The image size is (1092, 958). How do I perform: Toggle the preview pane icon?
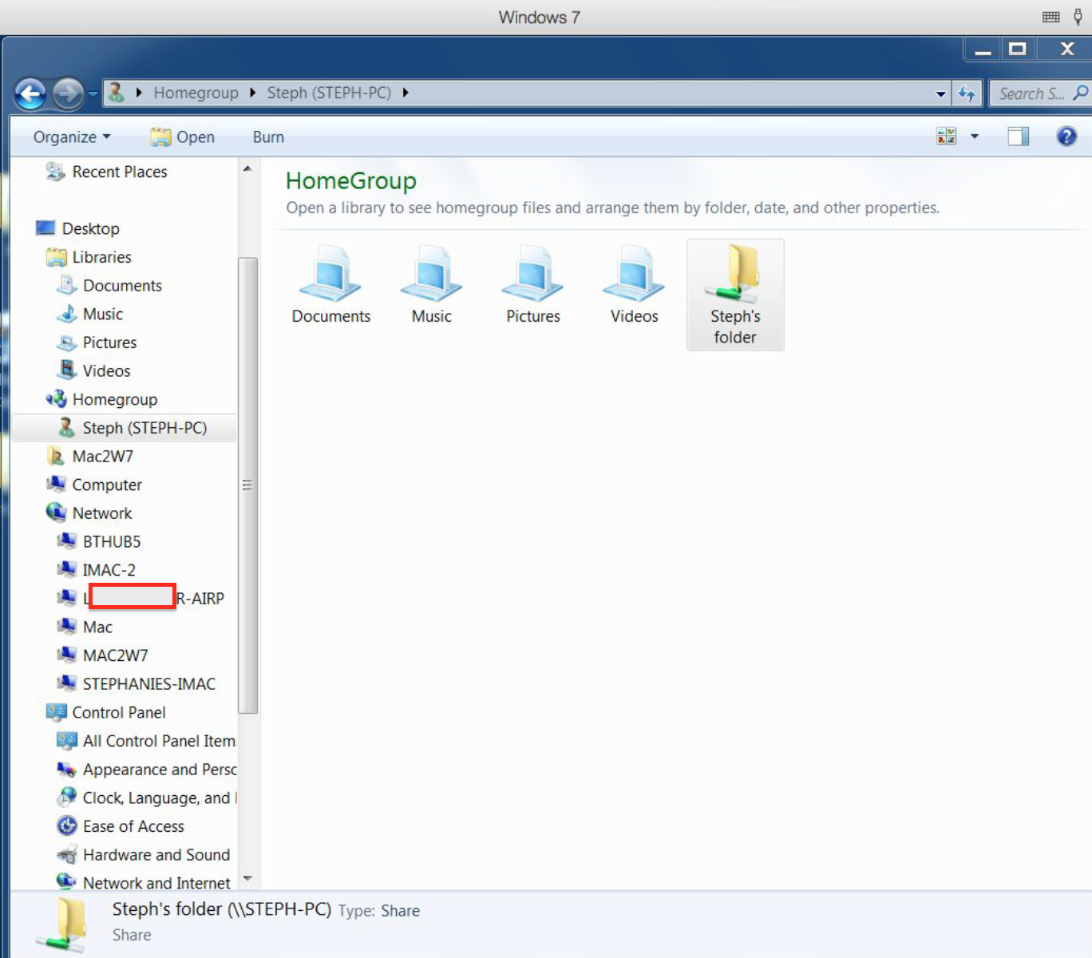1018,137
